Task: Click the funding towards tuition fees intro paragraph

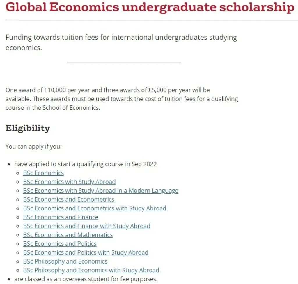Action: [121, 43]
